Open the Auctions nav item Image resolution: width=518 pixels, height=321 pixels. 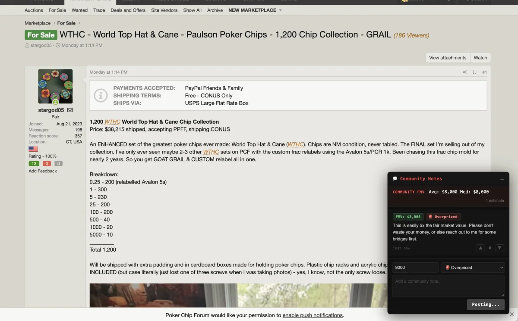(34, 10)
